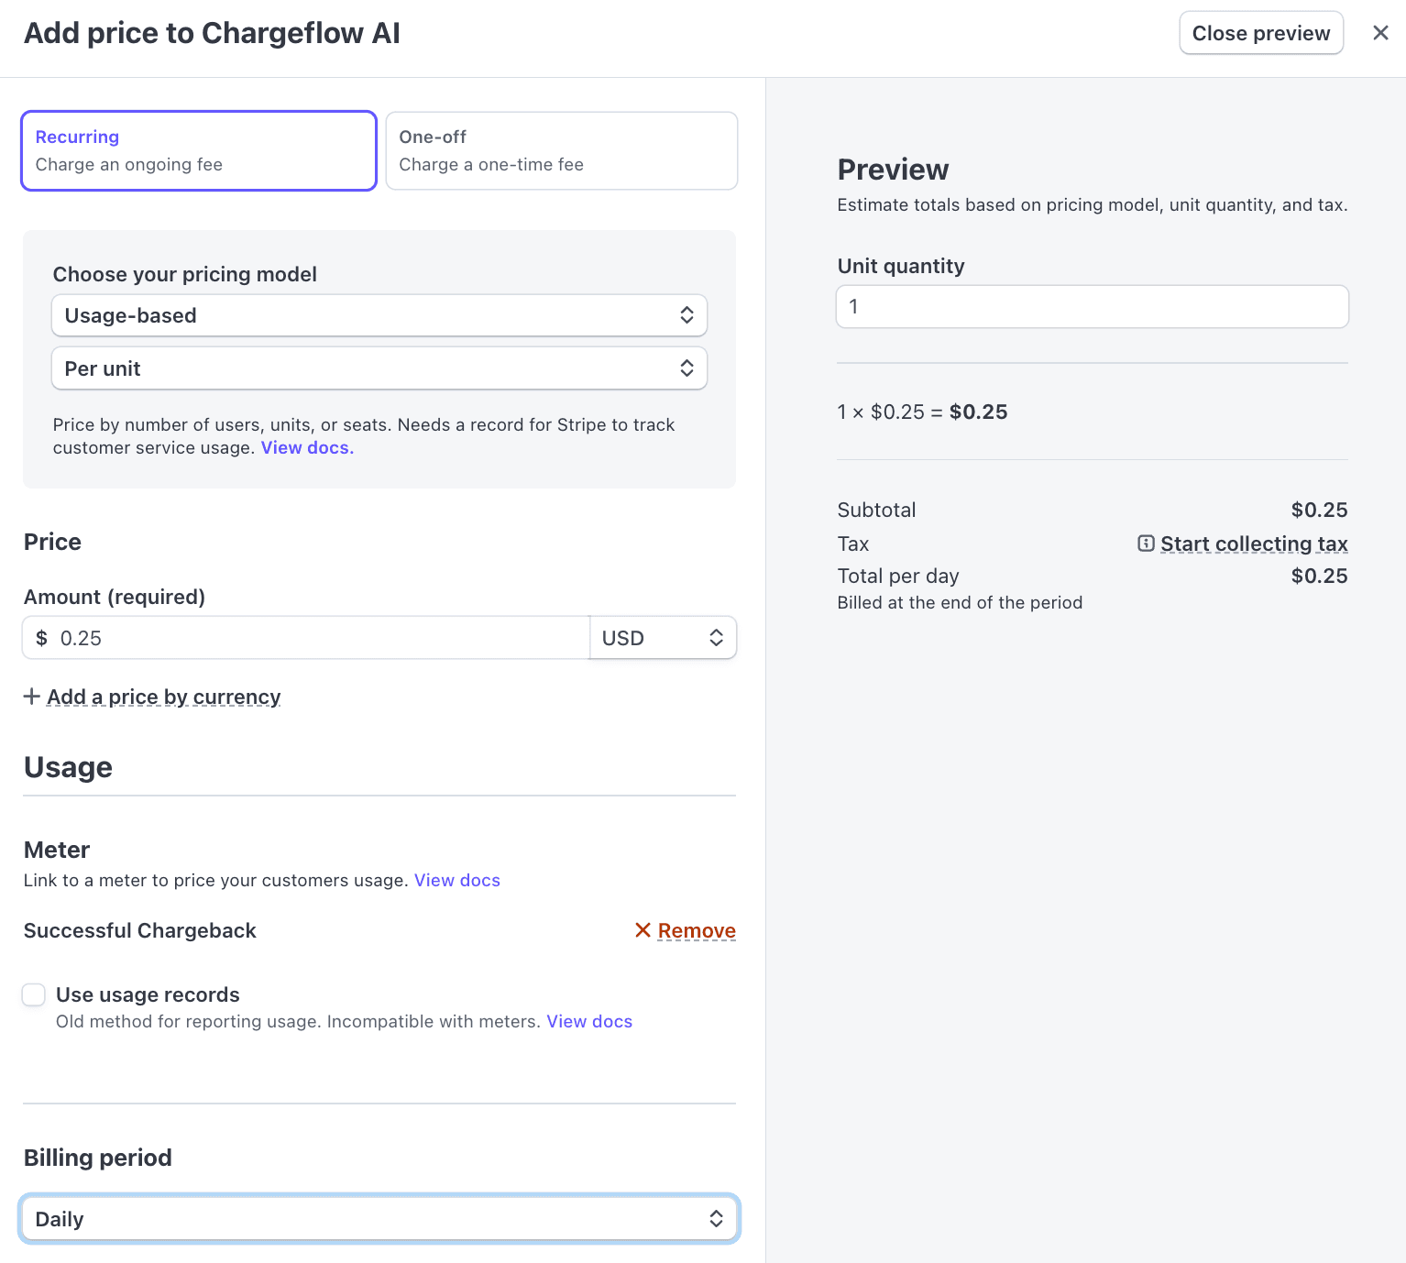The height and width of the screenshot is (1263, 1406).
Task: Open View docs link under pricing model
Action: 307,448
